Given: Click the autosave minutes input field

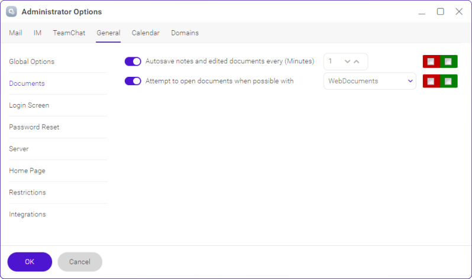Looking at the screenshot, I should [345, 61].
